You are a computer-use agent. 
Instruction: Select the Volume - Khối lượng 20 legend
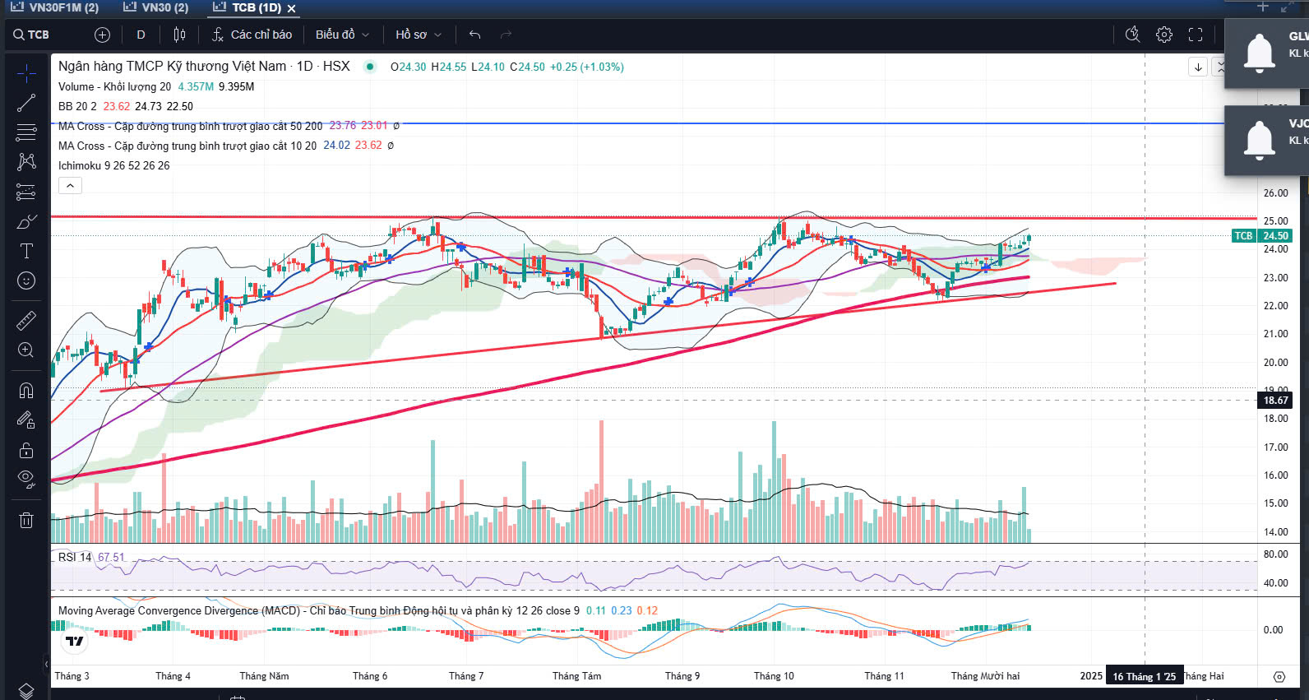click(x=114, y=86)
